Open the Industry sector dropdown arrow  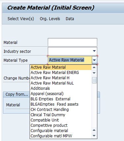[94, 51]
